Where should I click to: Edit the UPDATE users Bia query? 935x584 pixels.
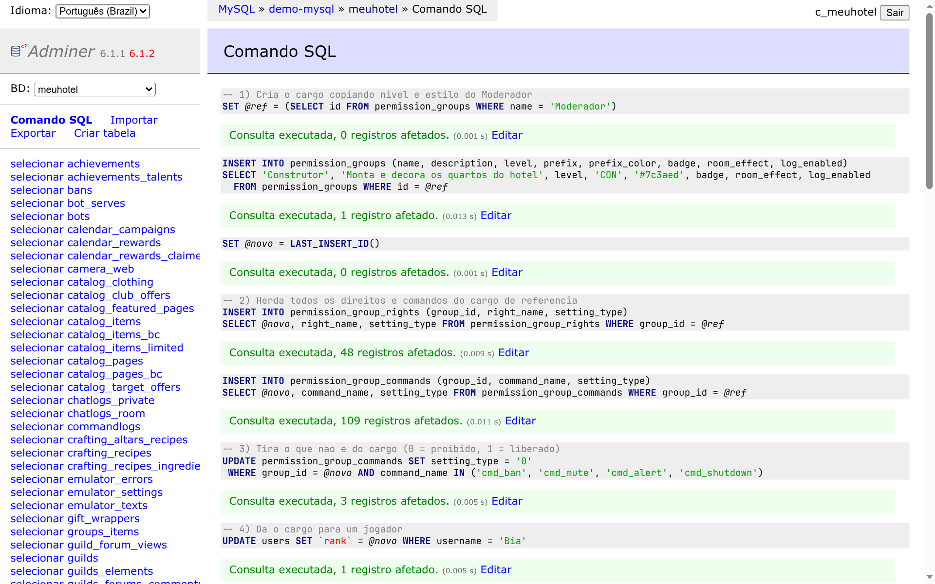pos(496,570)
